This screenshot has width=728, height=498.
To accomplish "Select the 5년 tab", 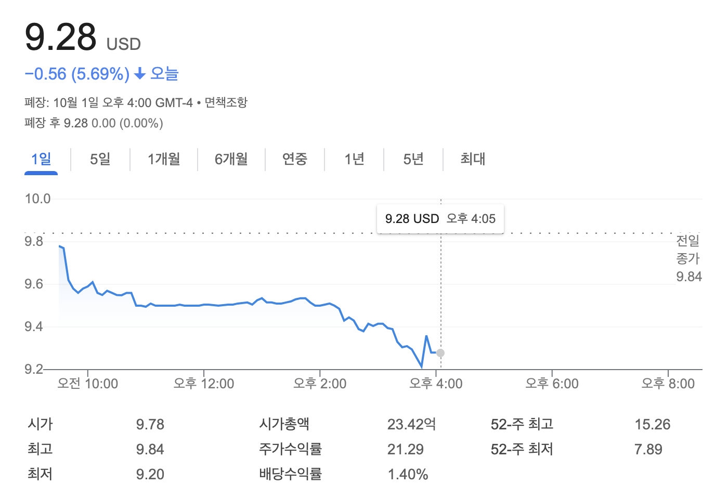I will (x=413, y=159).
